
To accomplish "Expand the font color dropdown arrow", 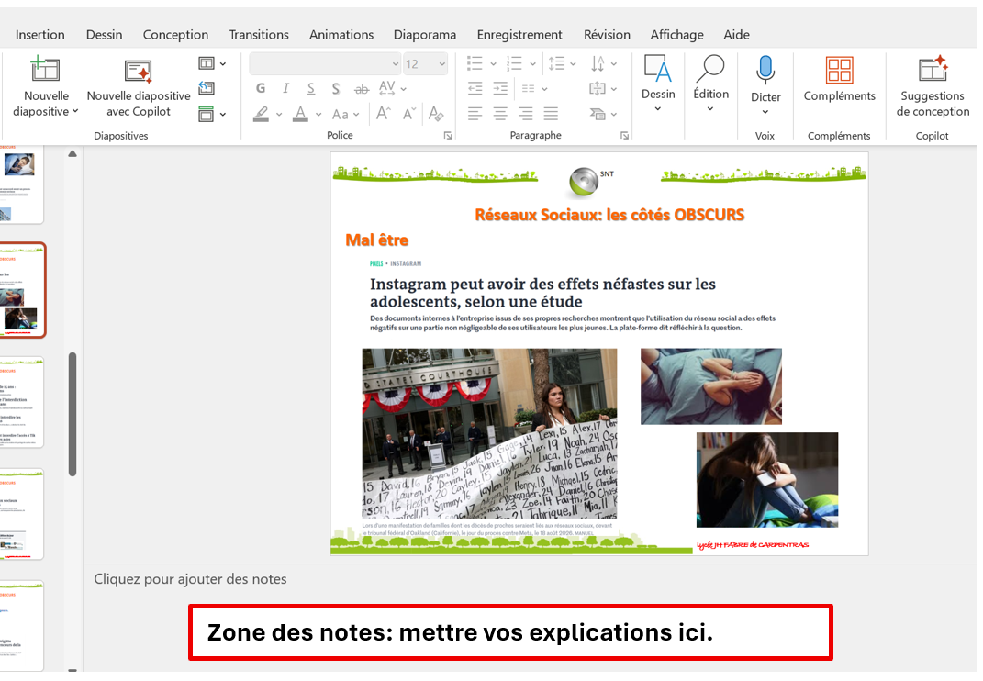I will [318, 114].
